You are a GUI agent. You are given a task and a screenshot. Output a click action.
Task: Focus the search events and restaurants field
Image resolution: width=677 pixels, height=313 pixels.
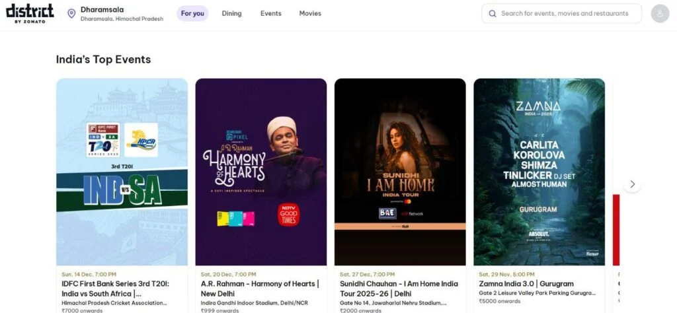[562, 13]
